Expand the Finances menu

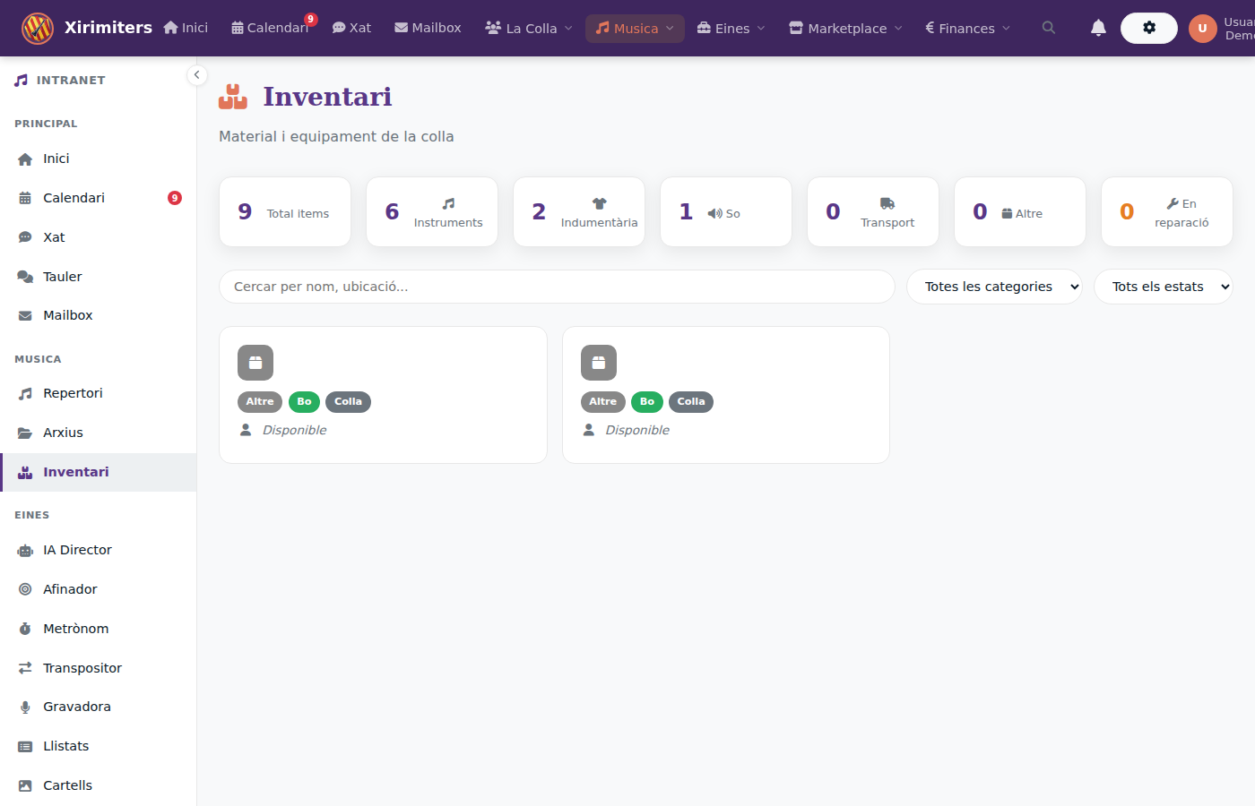tap(967, 28)
